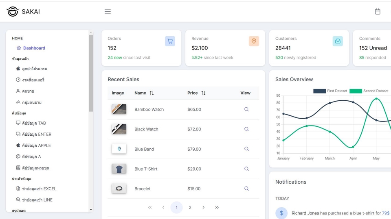Click the sidebar vertical scrollbar

91,73
